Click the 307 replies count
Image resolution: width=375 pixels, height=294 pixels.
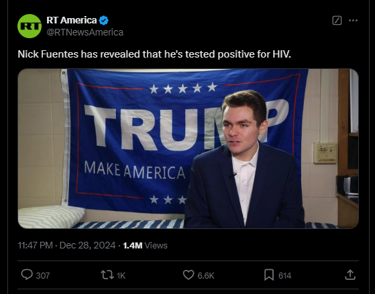point(43,276)
